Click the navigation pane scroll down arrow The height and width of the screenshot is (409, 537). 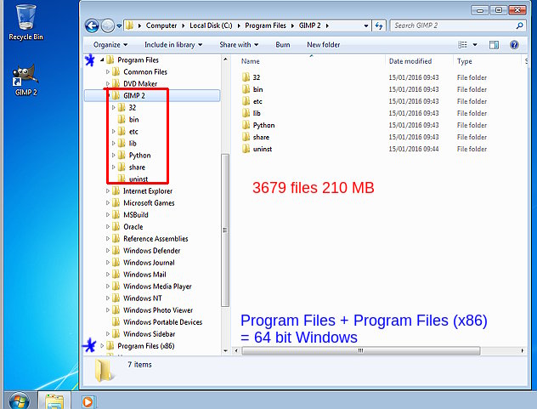tap(225, 350)
